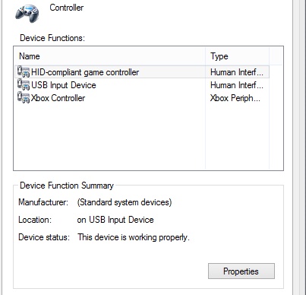Click the Type cell of HID-compliant game controller

237,72
